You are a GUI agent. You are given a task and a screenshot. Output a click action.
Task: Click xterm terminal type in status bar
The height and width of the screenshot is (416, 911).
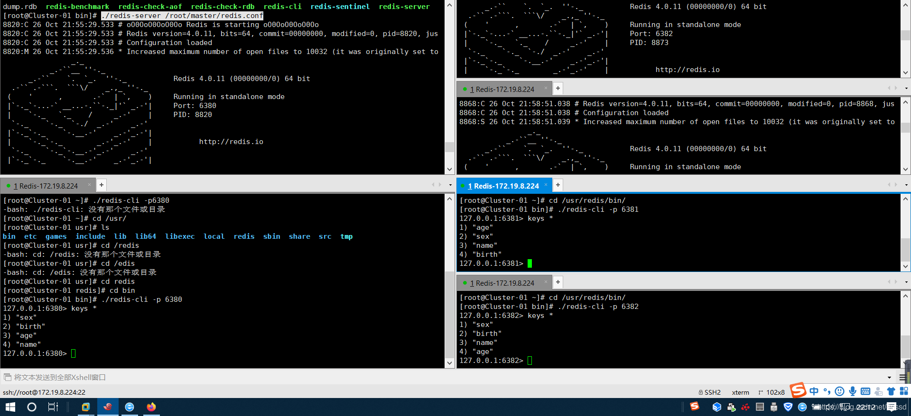(x=740, y=392)
